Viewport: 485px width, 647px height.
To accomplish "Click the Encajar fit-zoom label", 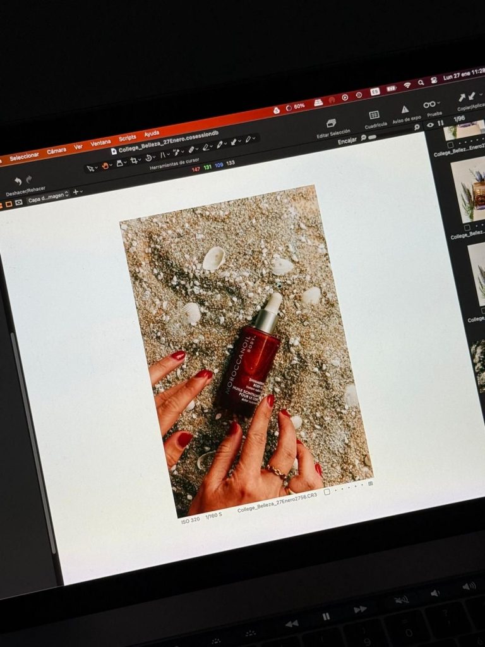I will click(x=347, y=140).
